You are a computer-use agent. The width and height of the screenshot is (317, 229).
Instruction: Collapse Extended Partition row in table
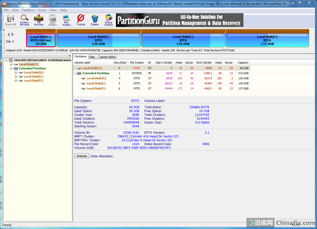tap(75, 73)
